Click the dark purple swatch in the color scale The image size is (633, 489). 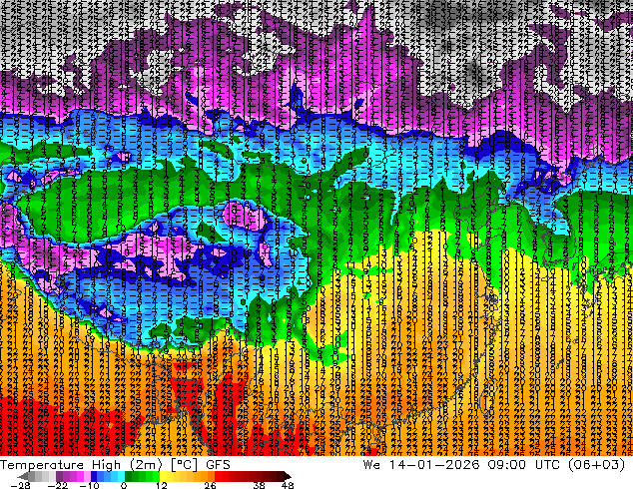pos(59,476)
